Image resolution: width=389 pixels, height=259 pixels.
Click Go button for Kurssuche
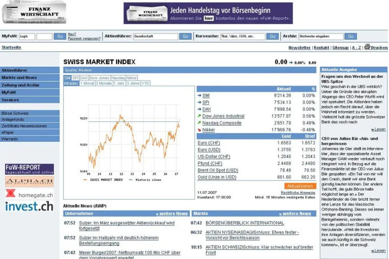273,36
